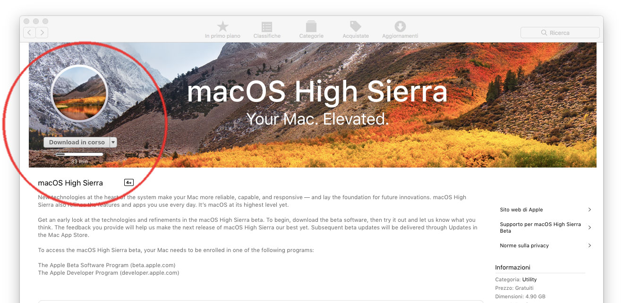
Task: Click the macOS High Sierra round app icon
Action: click(x=79, y=93)
